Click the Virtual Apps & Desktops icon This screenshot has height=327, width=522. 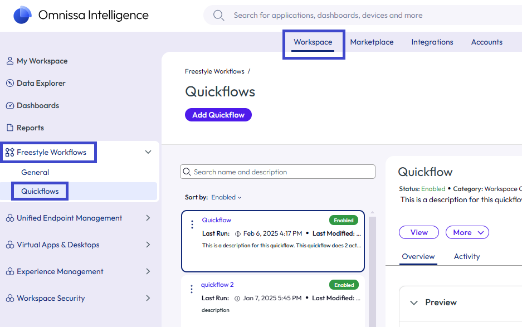point(10,245)
